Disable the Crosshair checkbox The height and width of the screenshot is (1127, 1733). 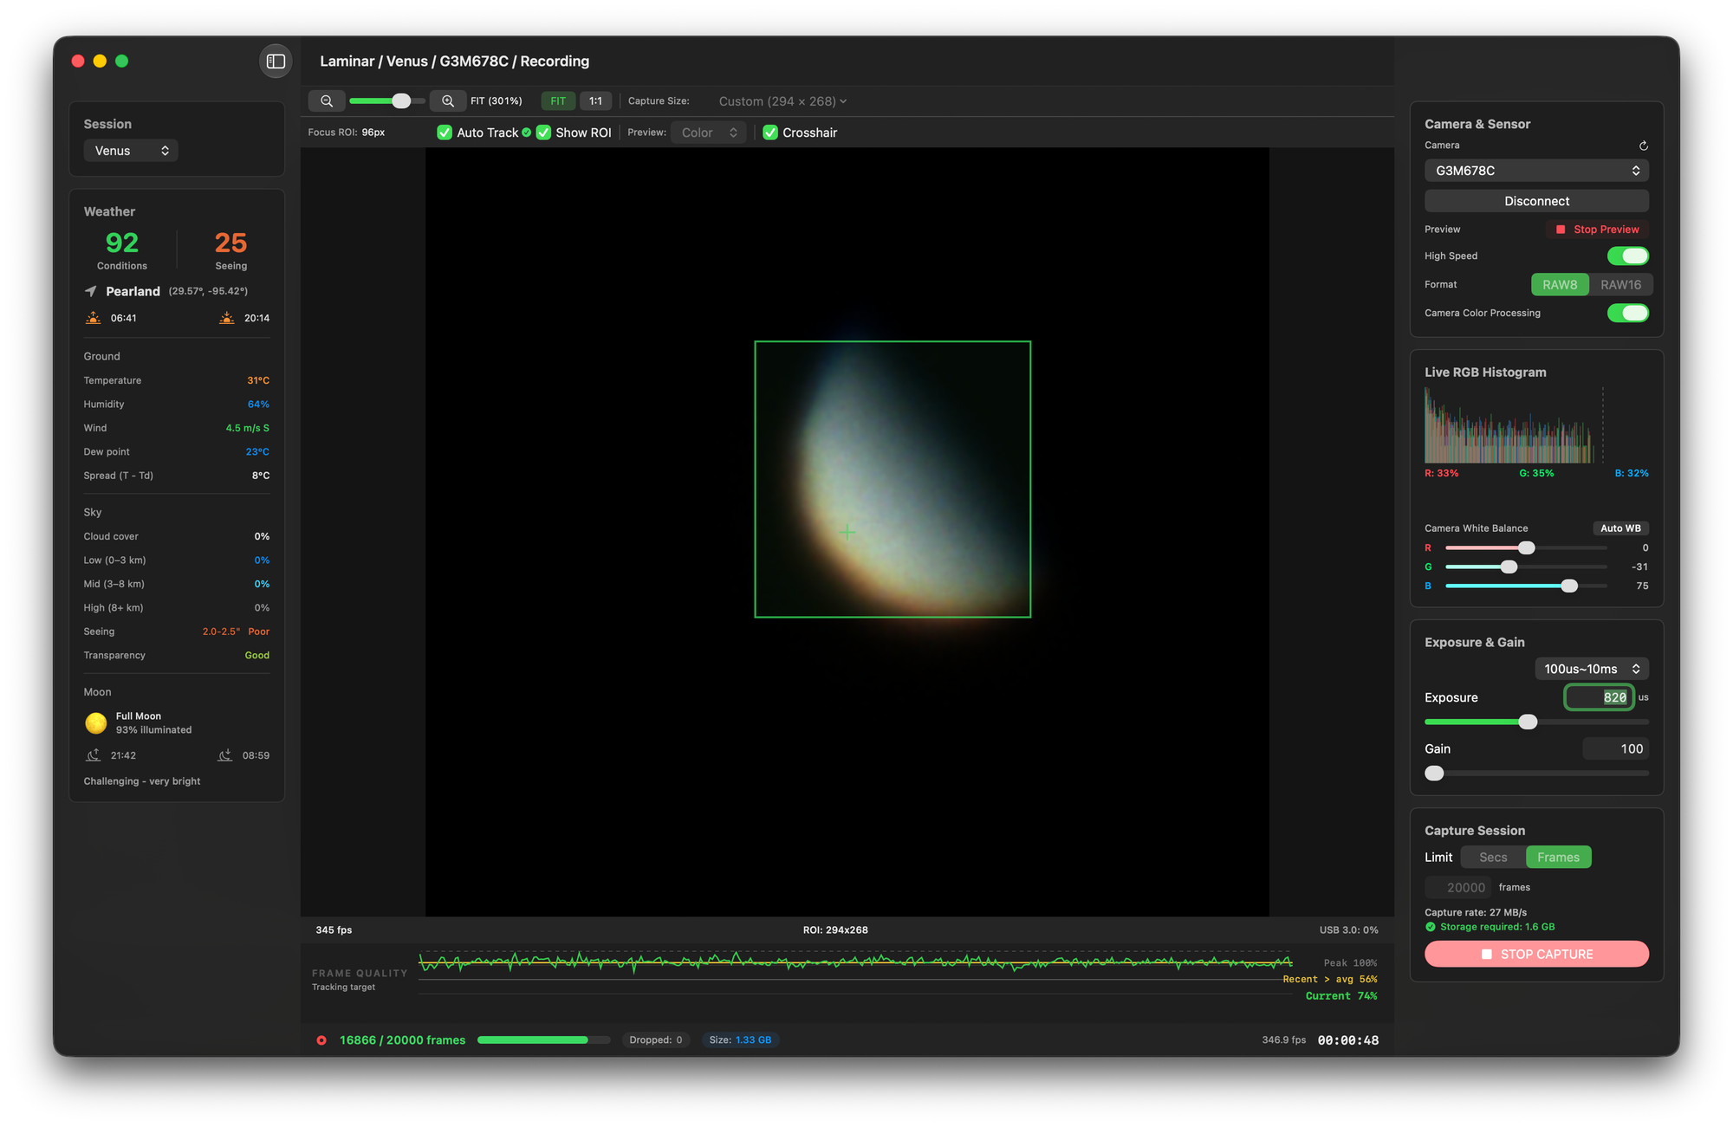[770, 133]
